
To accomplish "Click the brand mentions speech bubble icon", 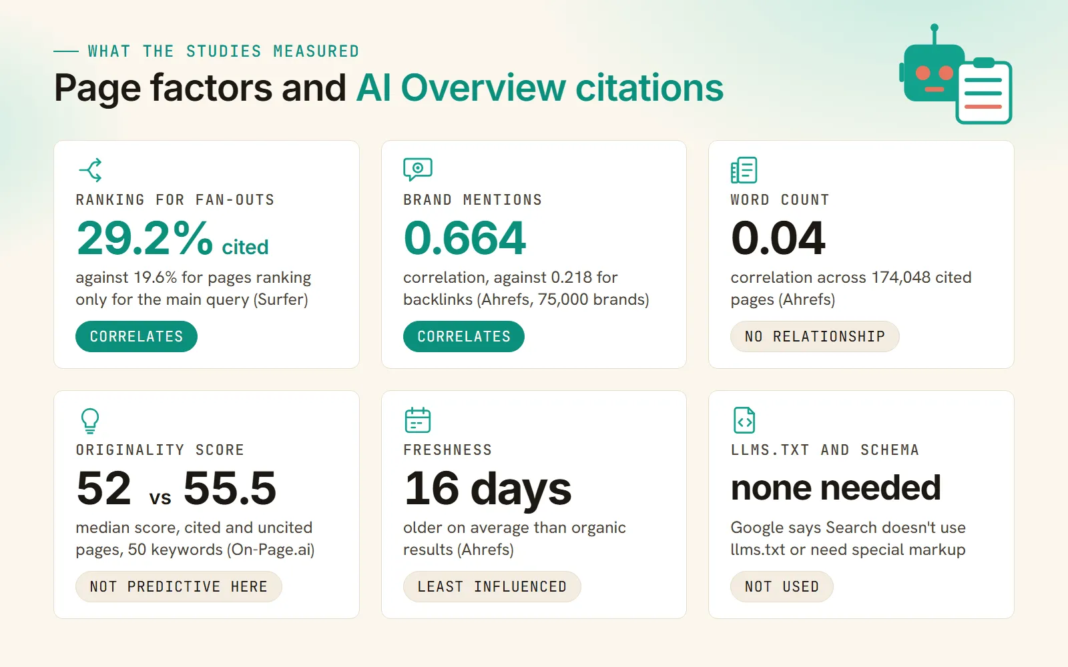I will [418, 169].
